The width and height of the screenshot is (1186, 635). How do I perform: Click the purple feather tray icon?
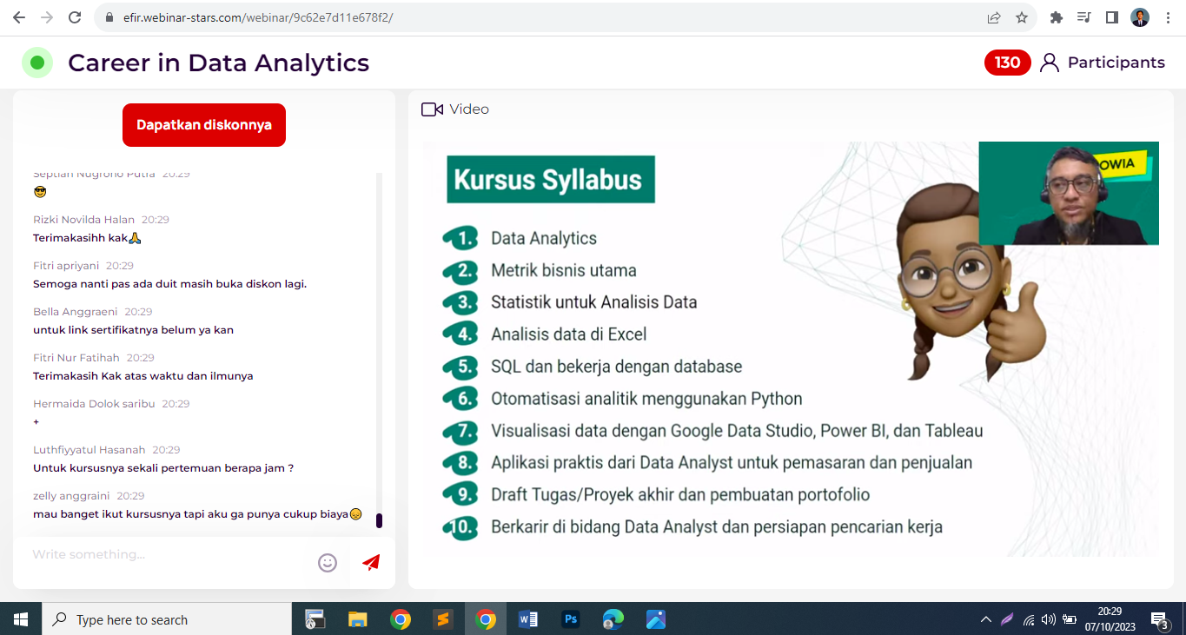pyautogui.click(x=1007, y=619)
